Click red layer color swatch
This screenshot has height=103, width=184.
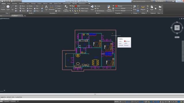(76, 6)
